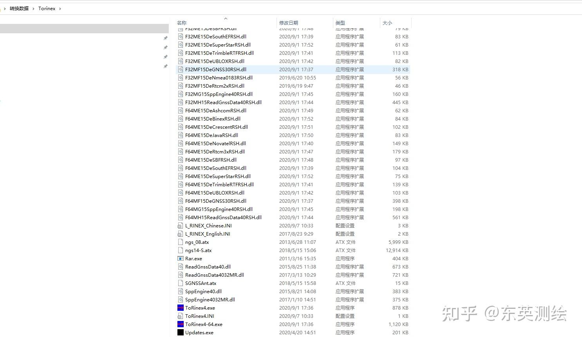Viewport: 582px width, 337px height.
Task: Click the size value 1,120 KB
Action: (398, 324)
